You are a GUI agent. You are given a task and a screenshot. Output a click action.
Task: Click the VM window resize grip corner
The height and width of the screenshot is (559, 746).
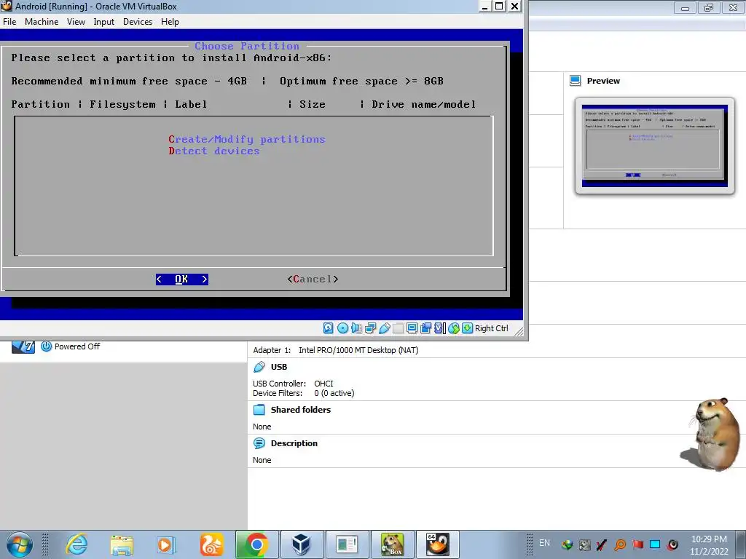[519, 331]
